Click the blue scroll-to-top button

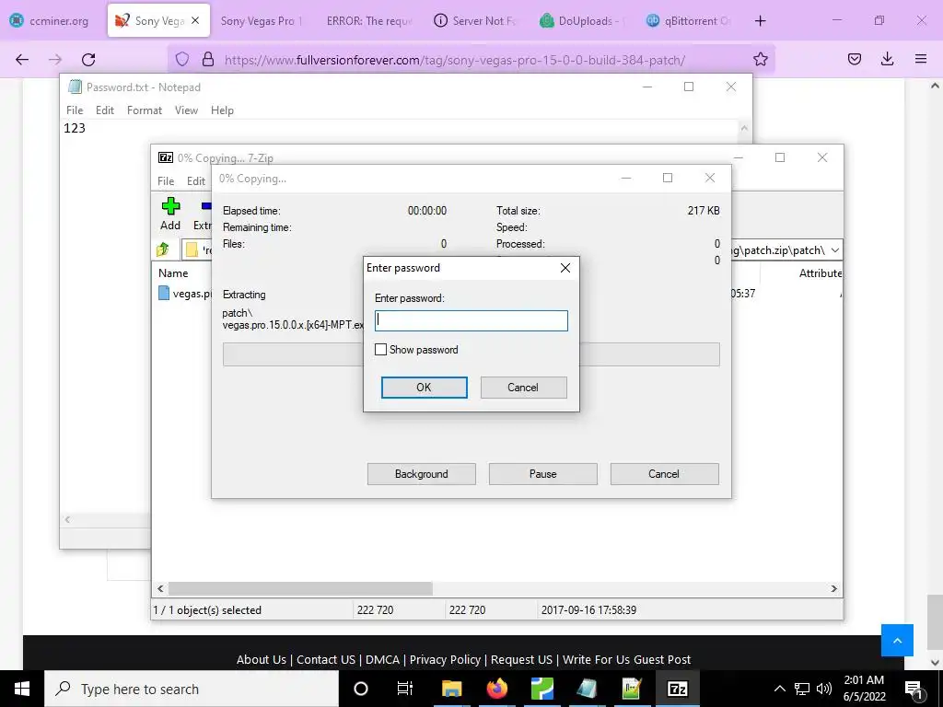(x=897, y=641)
